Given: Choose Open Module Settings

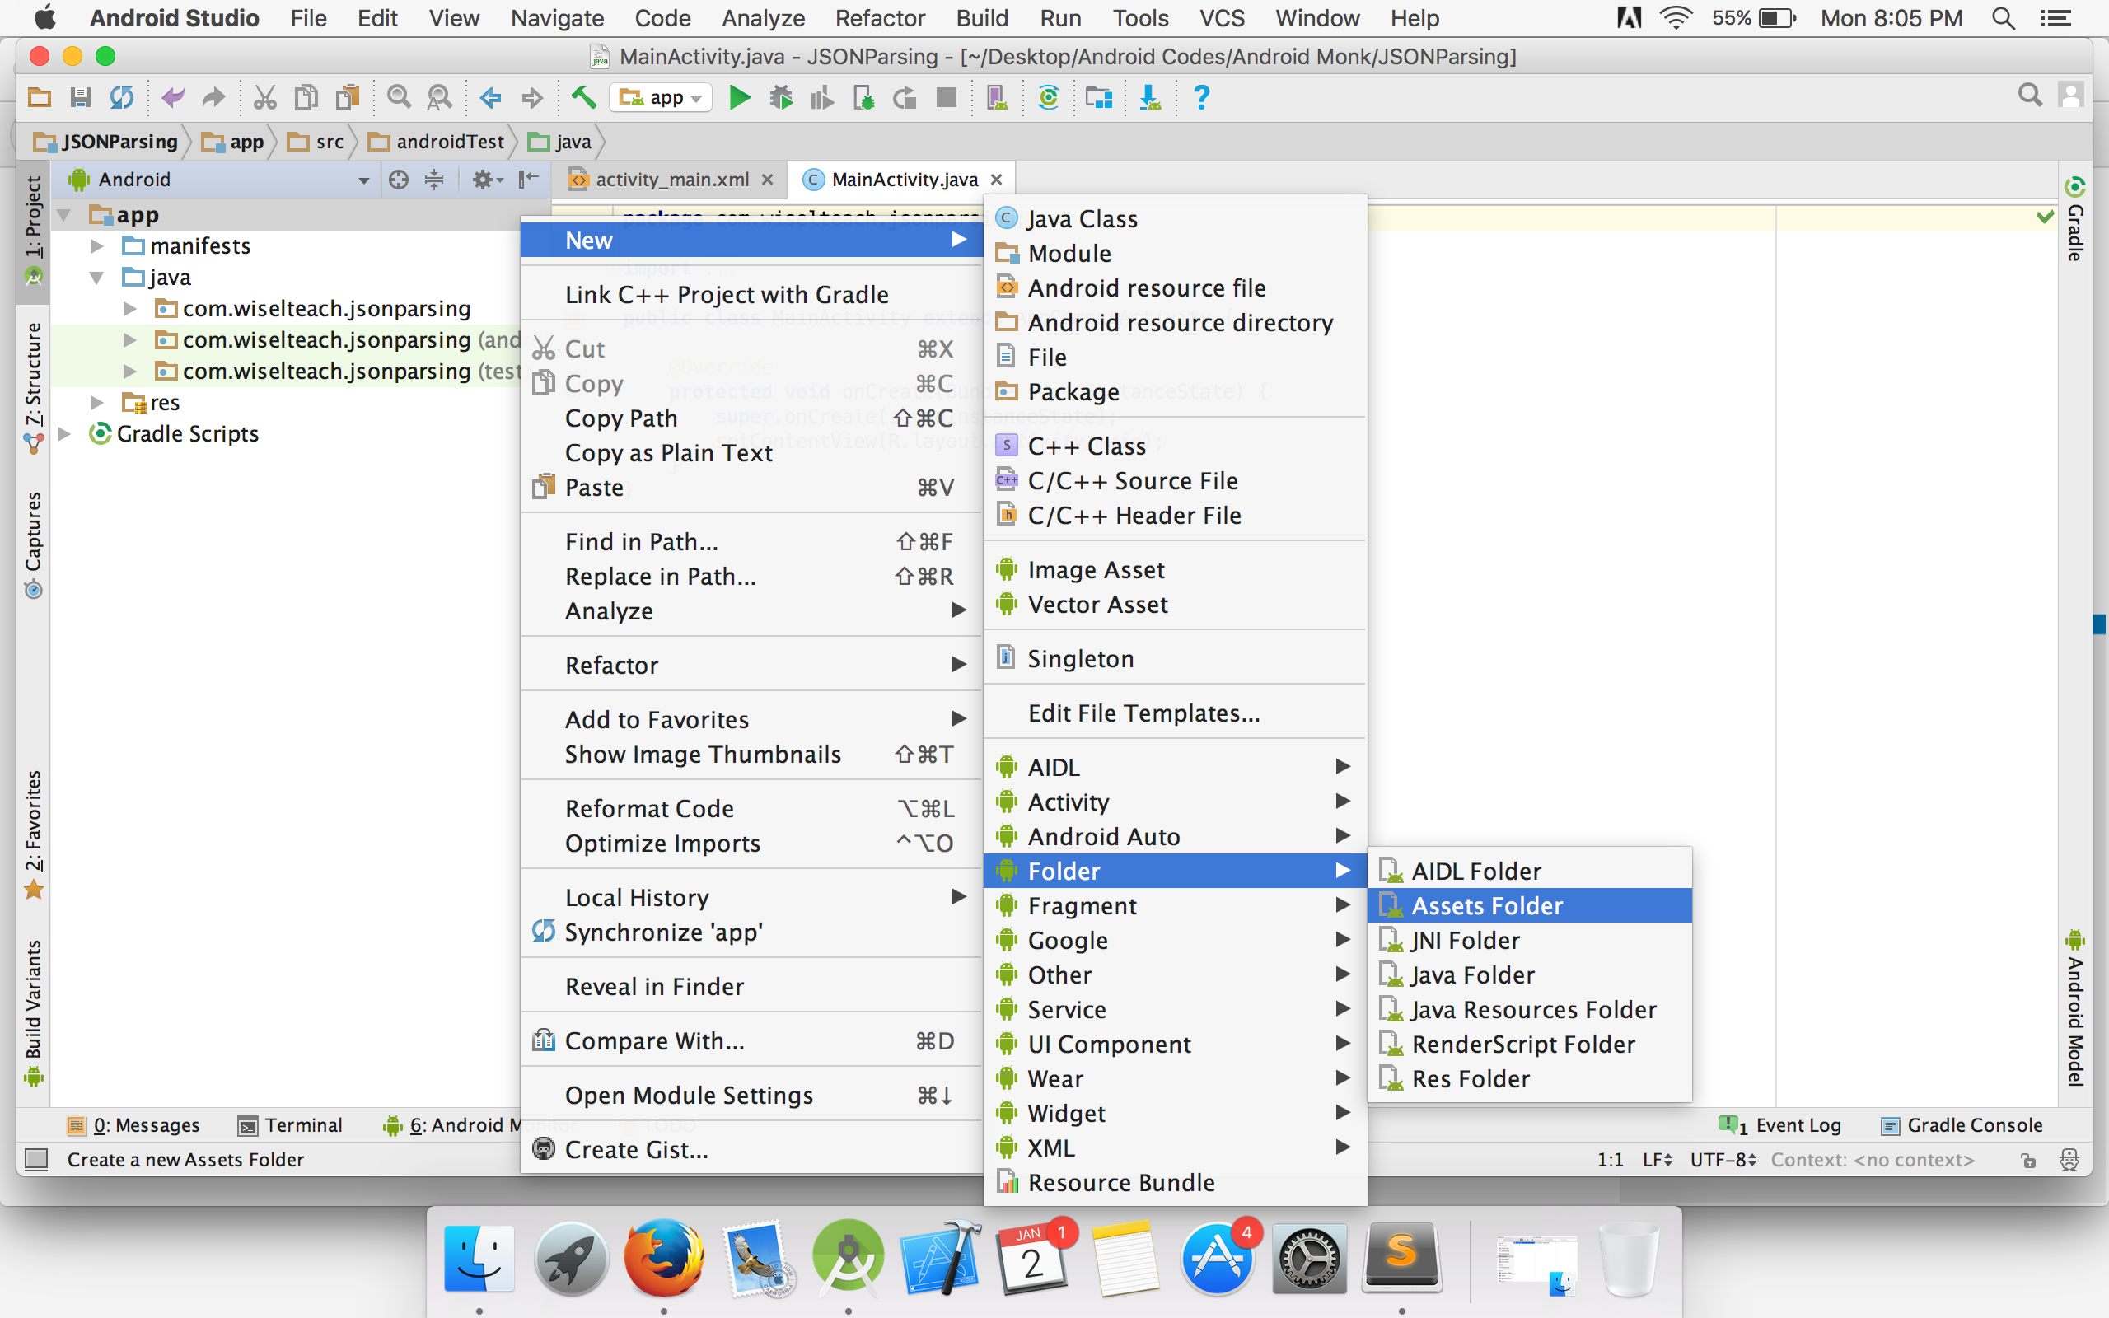Looking at the screenshot, I should coord(751,1096).
